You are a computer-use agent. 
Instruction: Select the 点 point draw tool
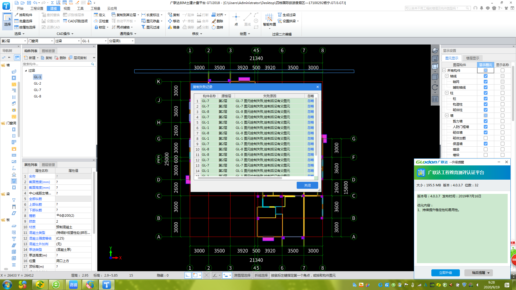236,19
